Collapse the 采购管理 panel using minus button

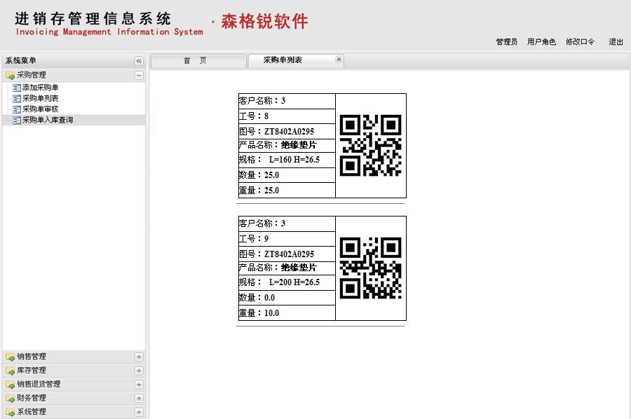[139, 75]
